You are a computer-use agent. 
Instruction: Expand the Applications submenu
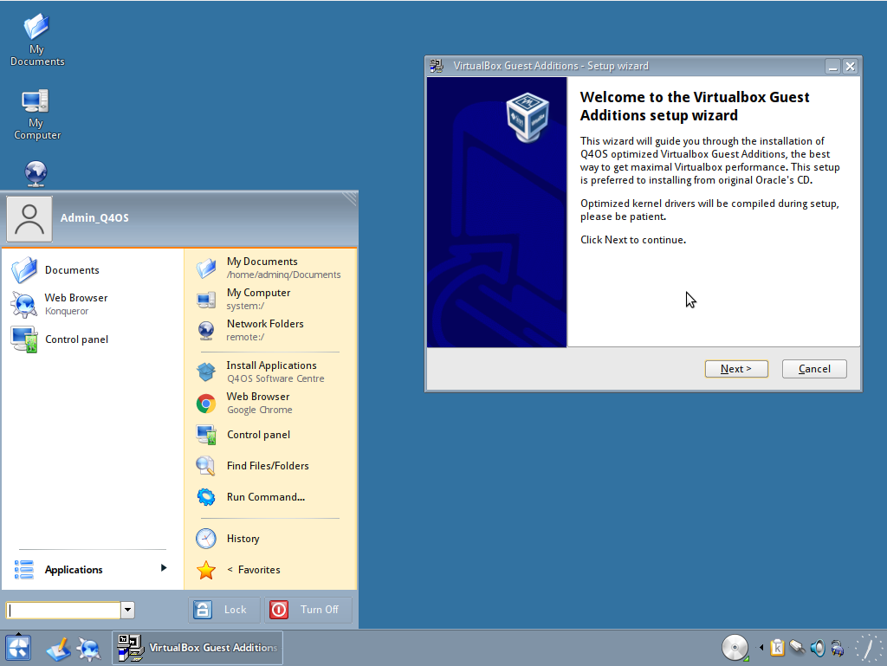[x=92, y=569]
